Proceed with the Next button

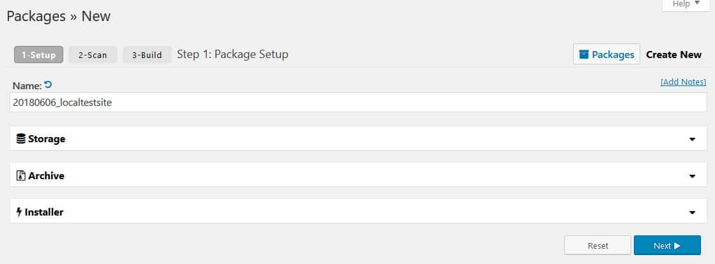667,246
